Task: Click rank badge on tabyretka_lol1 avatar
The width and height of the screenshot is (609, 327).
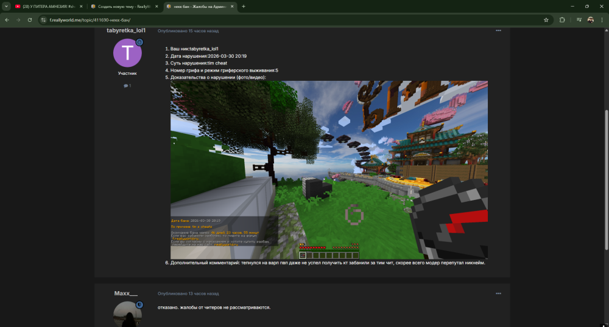Action: point(139,42)
